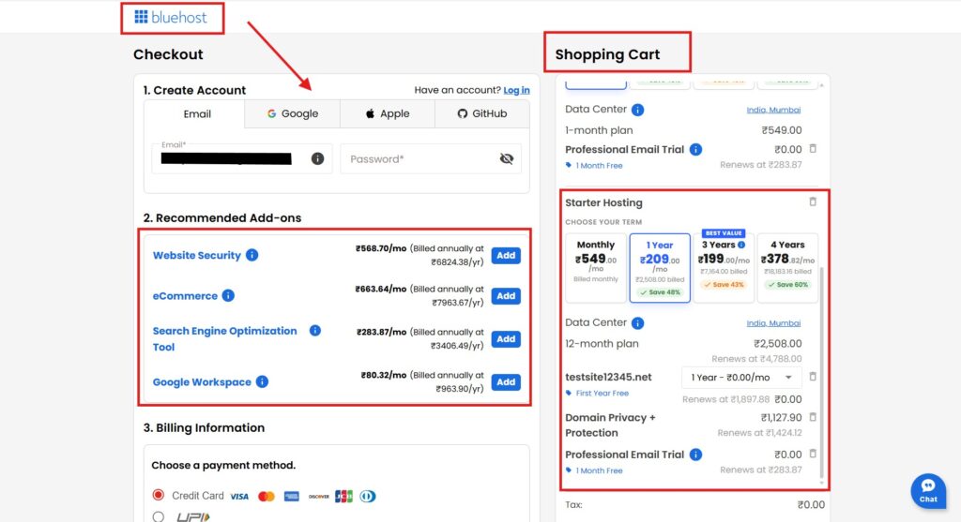
Task: Click the Website Security title link
Action: [197, 255]
